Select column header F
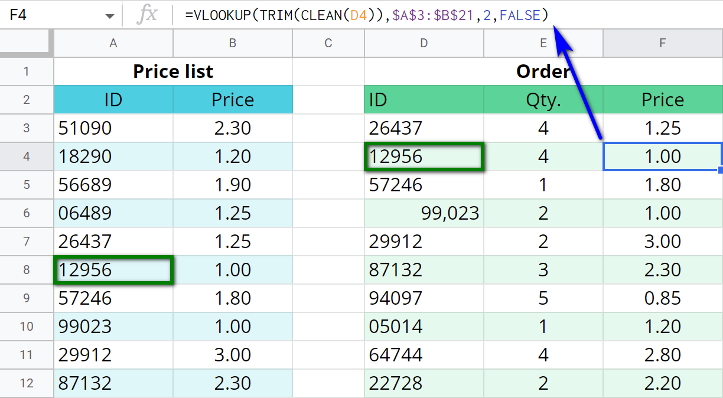723x398 pixels. tap(662, 43)
